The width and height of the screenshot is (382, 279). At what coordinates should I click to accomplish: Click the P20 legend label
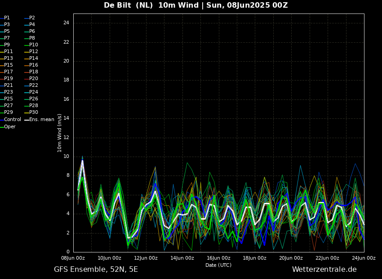34,79
